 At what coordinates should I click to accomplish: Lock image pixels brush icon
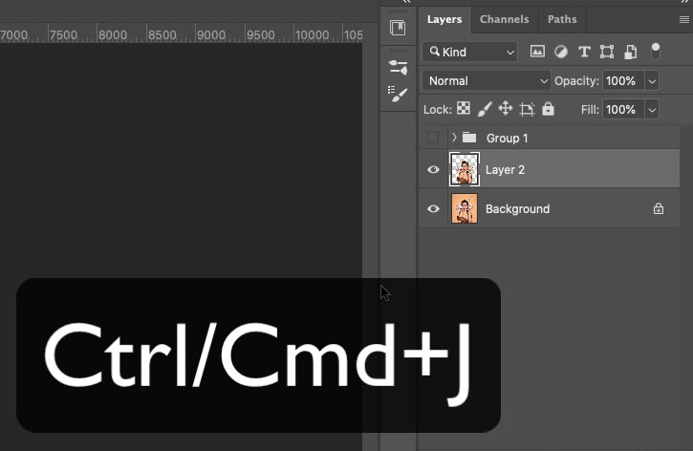pos(485,109)
